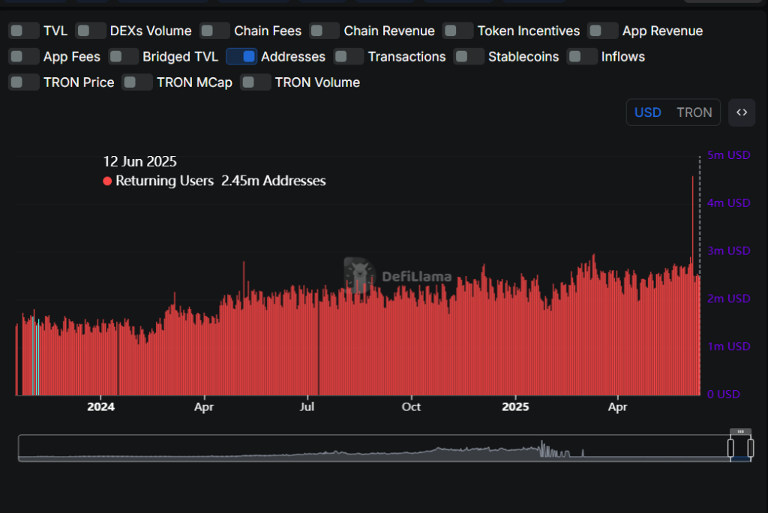
Task: Switch on Chain Revenue metric
Action: [324, 31]
